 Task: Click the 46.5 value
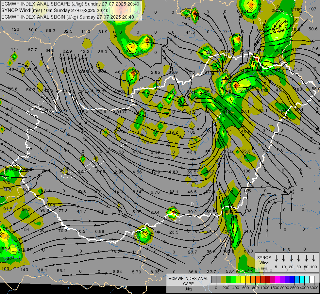pyautogui.click(x=192, y=192)
